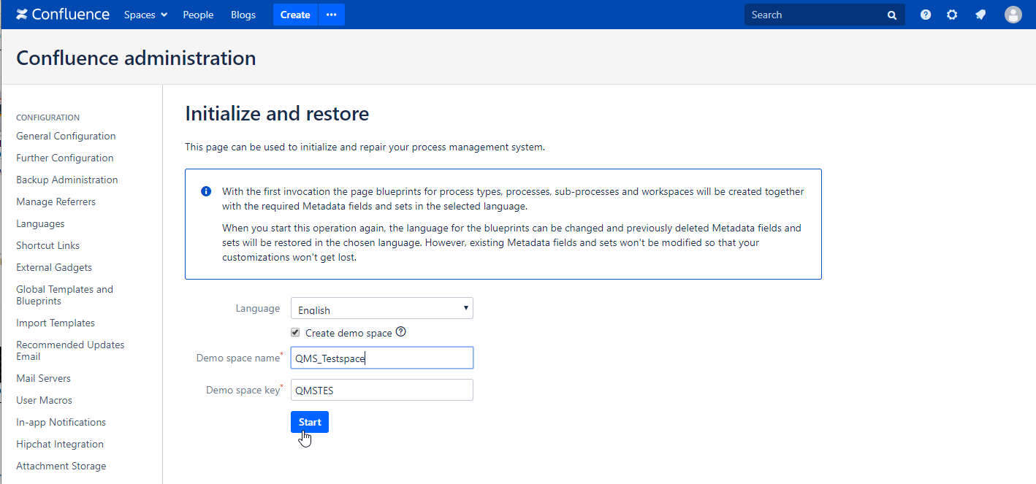The width and height of the screenshot is (1036, 484).
Task: Open the Blogs menu item
Action: 243,14
